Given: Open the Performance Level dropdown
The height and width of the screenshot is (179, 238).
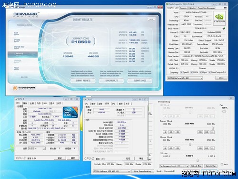Looking at the screenshot, I should [x=174, y=166].
